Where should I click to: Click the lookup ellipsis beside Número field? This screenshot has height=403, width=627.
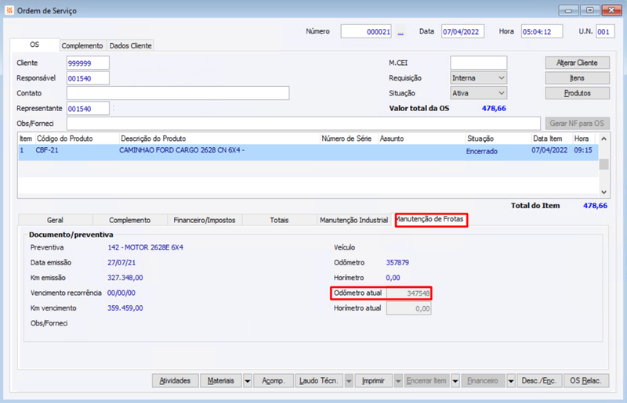tap(400, 31)
